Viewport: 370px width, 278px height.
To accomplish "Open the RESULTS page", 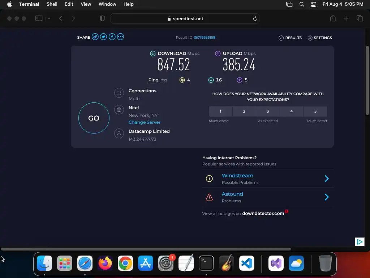I will click(x=290, y=38).
